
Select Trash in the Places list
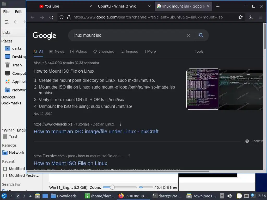[13, 65]
